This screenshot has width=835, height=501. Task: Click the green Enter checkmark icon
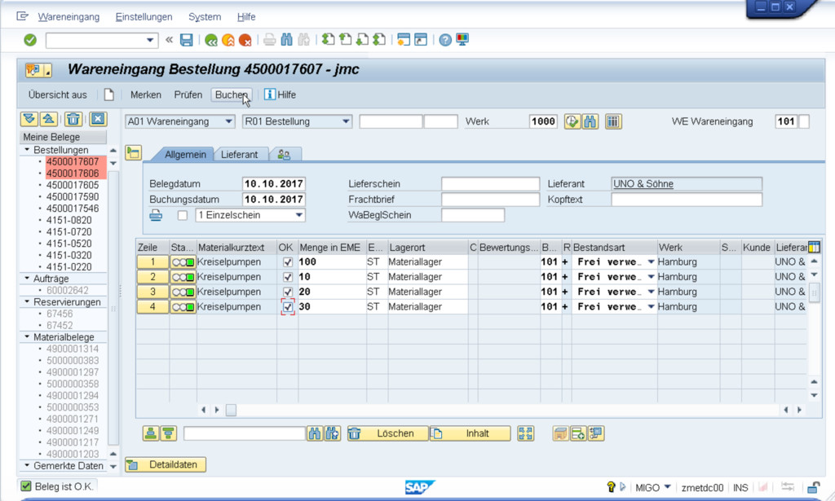(x=30, y=40)
